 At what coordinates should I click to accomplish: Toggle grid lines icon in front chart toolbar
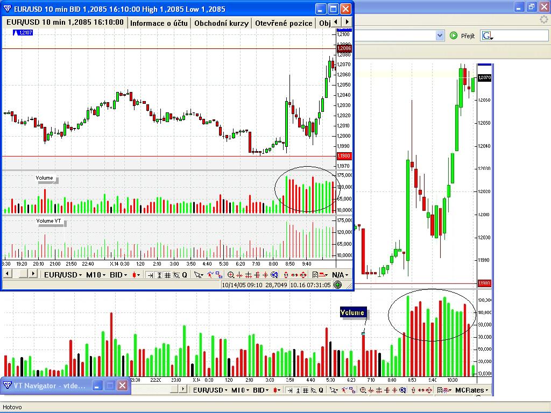[x=168, y=275]
